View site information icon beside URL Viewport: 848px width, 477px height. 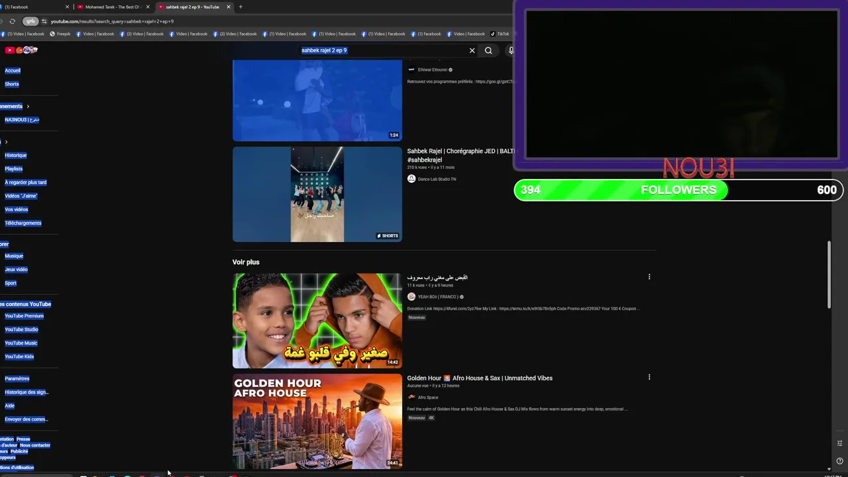click(x=44, y=21)
